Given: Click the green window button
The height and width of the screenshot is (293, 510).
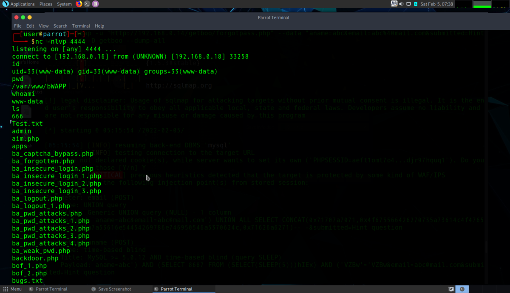Looking at the screenshot, I should (23, 17).
